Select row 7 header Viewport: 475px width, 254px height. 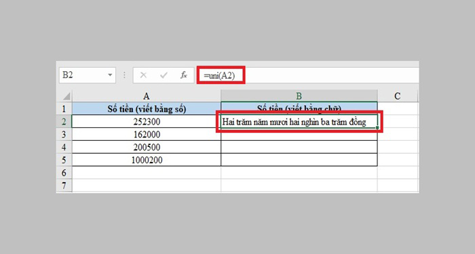pyautogui.click(x=64, y=185)
